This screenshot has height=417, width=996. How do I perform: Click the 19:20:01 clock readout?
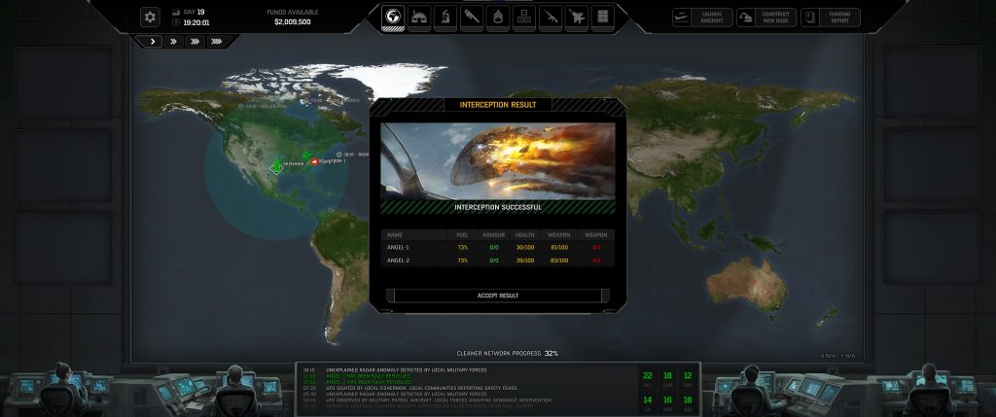(x=191, y=23)
